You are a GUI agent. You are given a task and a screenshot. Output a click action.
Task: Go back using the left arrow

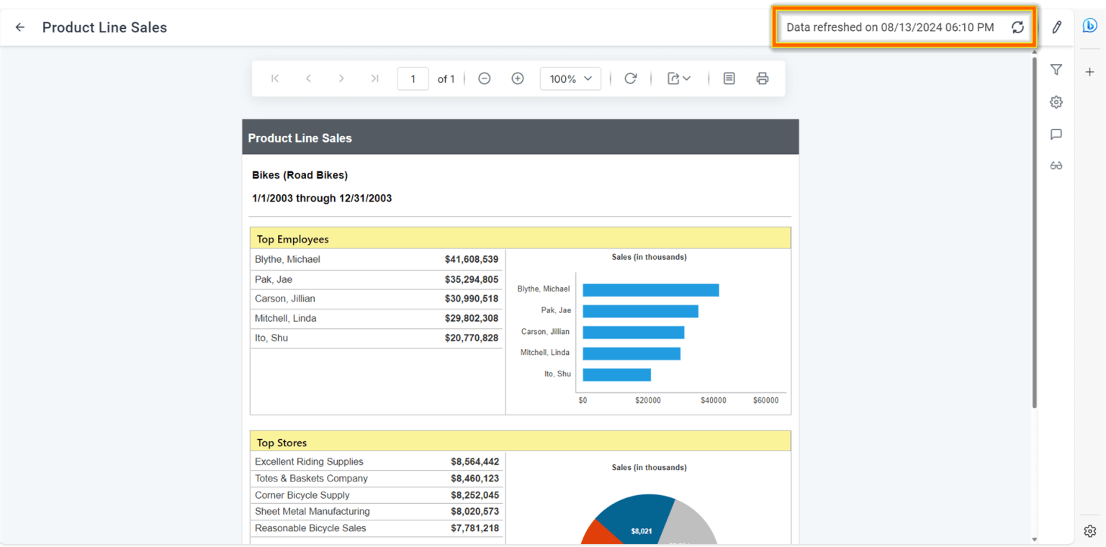click(x=19, y=27)
